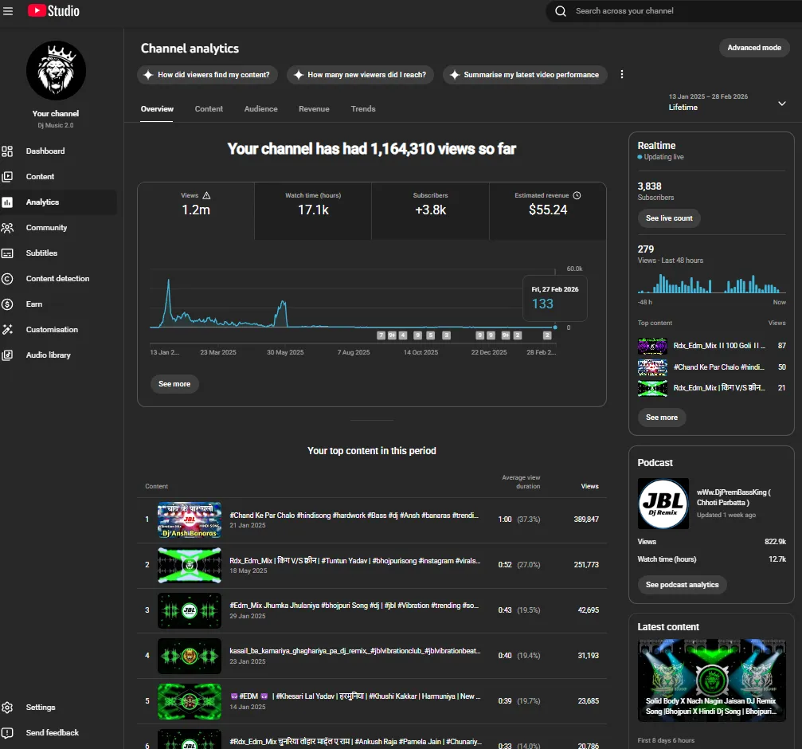Click "#Rdx_Edm_Mix" Ankush Raja video title
Screen dimensions: 802x749
coord(355,742)
